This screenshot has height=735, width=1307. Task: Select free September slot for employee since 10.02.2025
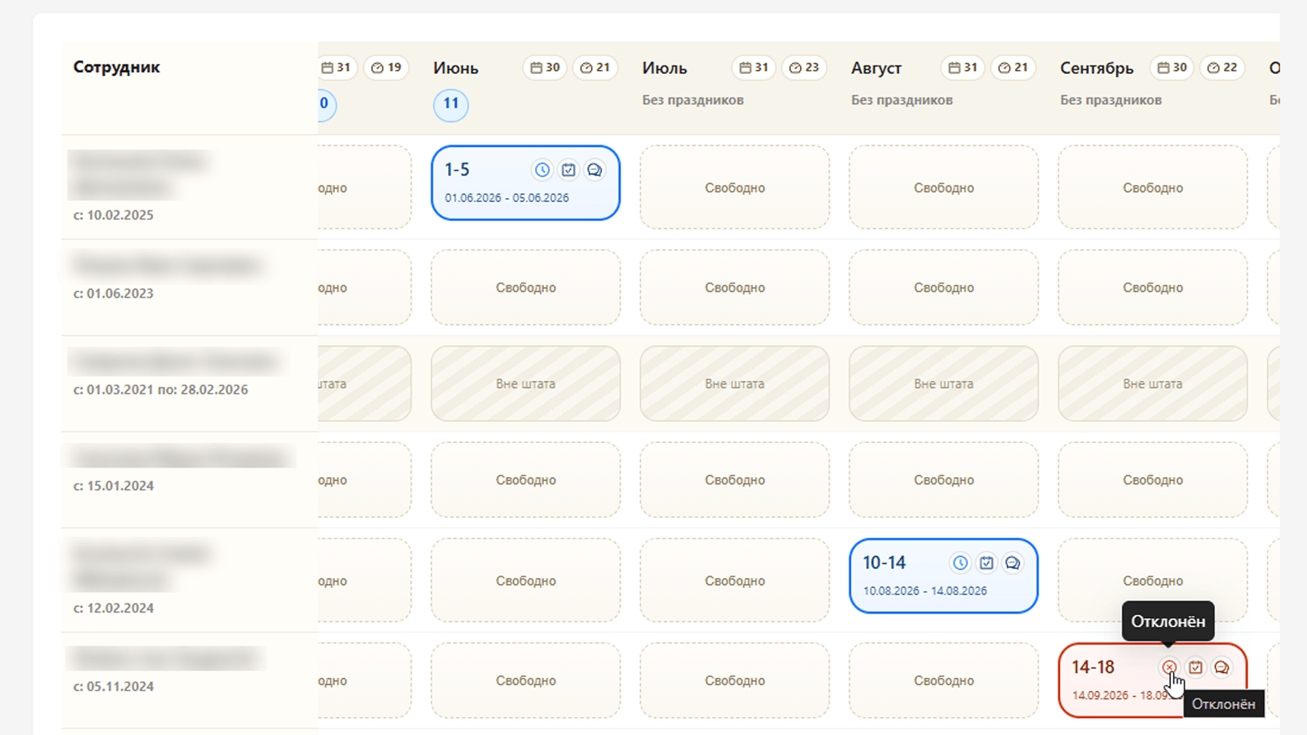pos(1152,187)
